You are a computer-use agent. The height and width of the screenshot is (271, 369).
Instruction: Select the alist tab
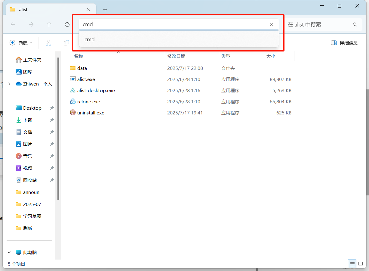pos(51,9)
